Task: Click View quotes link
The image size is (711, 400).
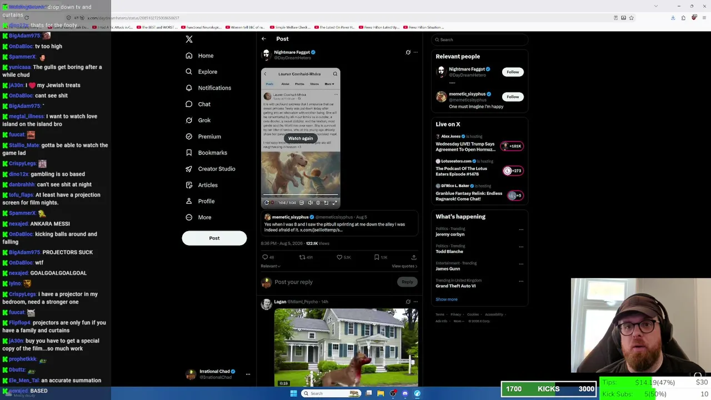Action: [x=404, y=266]
